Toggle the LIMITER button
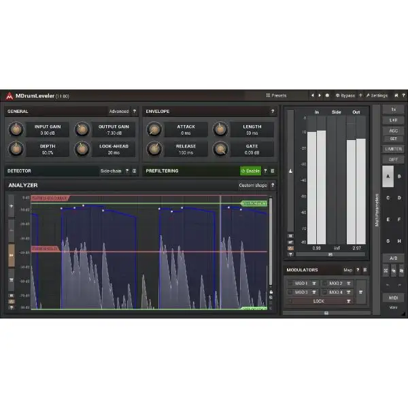The width and height of the screenshot is (408, 408). pos(393,149)
